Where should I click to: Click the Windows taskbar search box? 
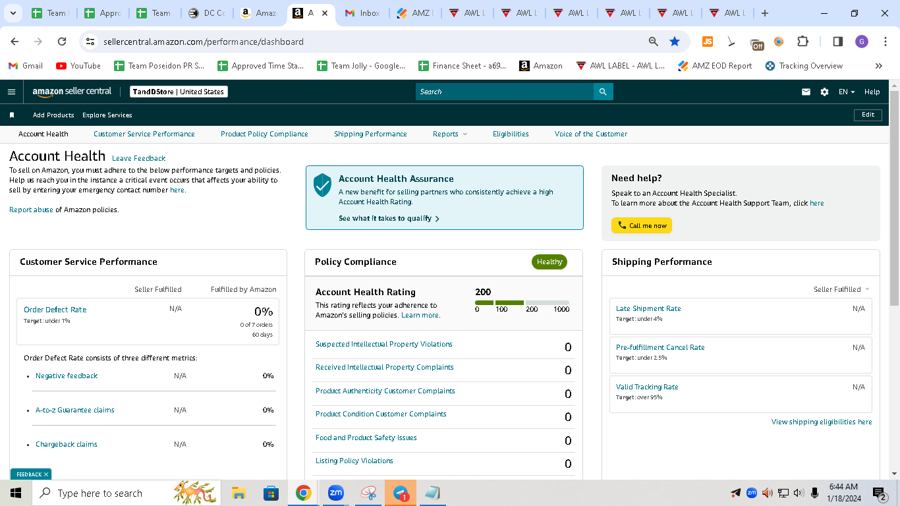[x=125, y=493]
